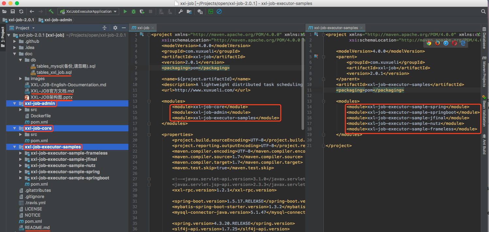Switch to the xxl-job editor tab

point(143,28)
